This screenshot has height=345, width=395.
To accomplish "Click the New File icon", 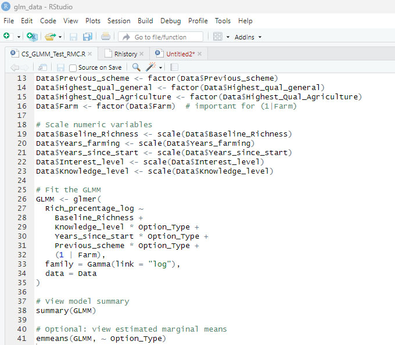I will [x=6, y=37].
